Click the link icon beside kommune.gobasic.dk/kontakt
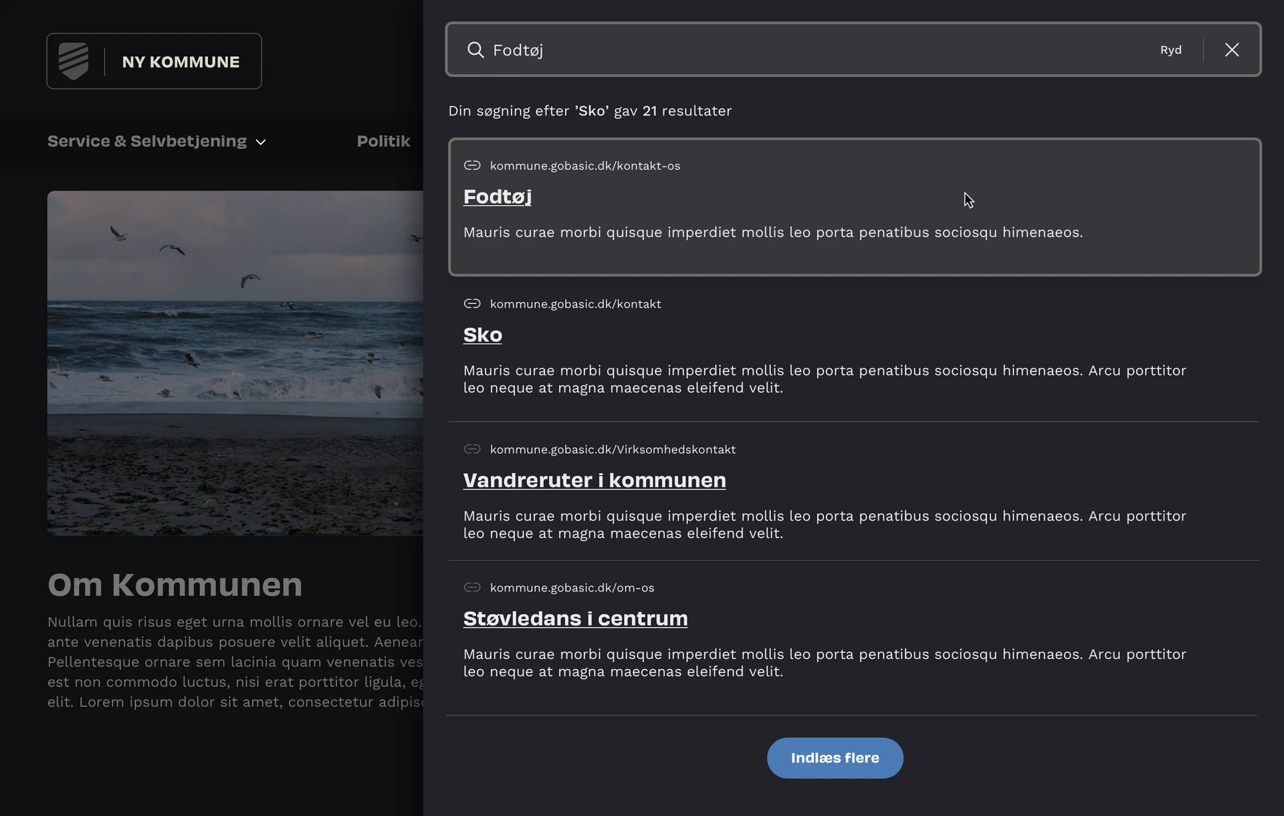The width and height of the screenshot is (1284, 816). click(472, 304)
